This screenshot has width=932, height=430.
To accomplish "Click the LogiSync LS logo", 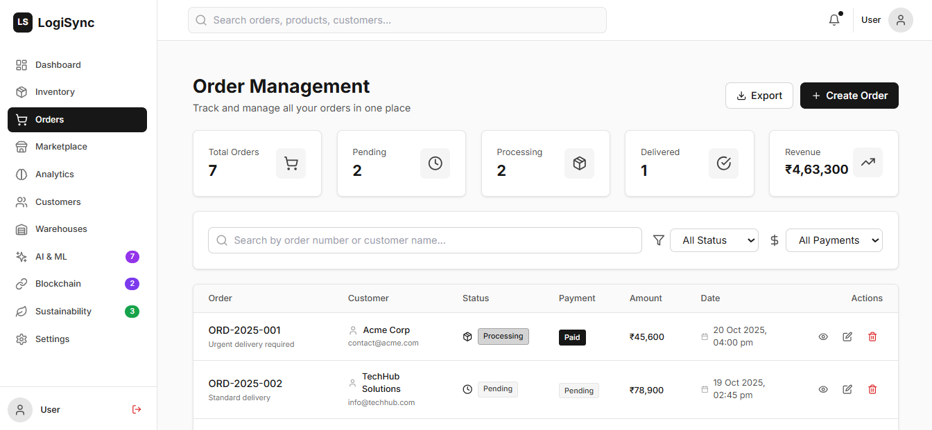I will 23,22.
